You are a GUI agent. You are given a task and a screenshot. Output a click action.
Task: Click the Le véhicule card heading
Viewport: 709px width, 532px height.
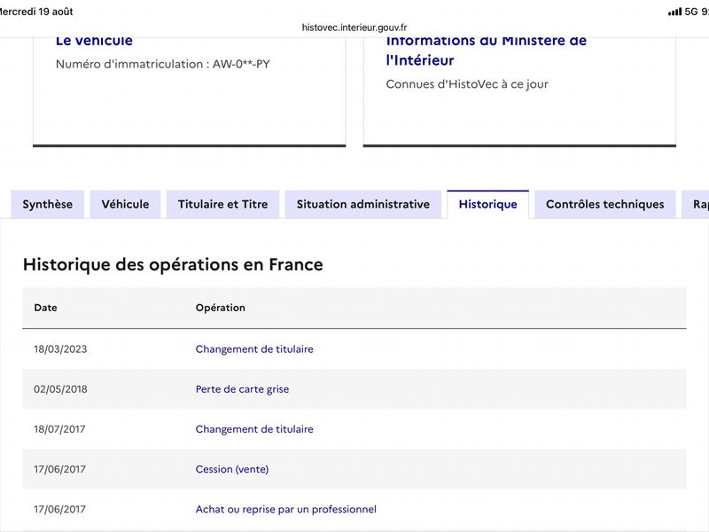pyautogui.click(x=94, y=40)
